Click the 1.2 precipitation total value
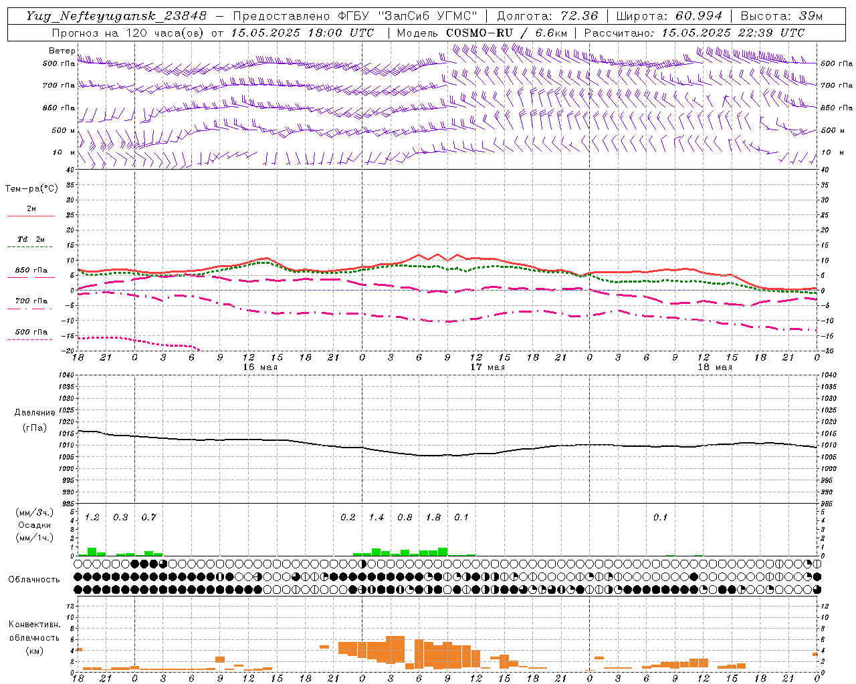 click(92, 517)
